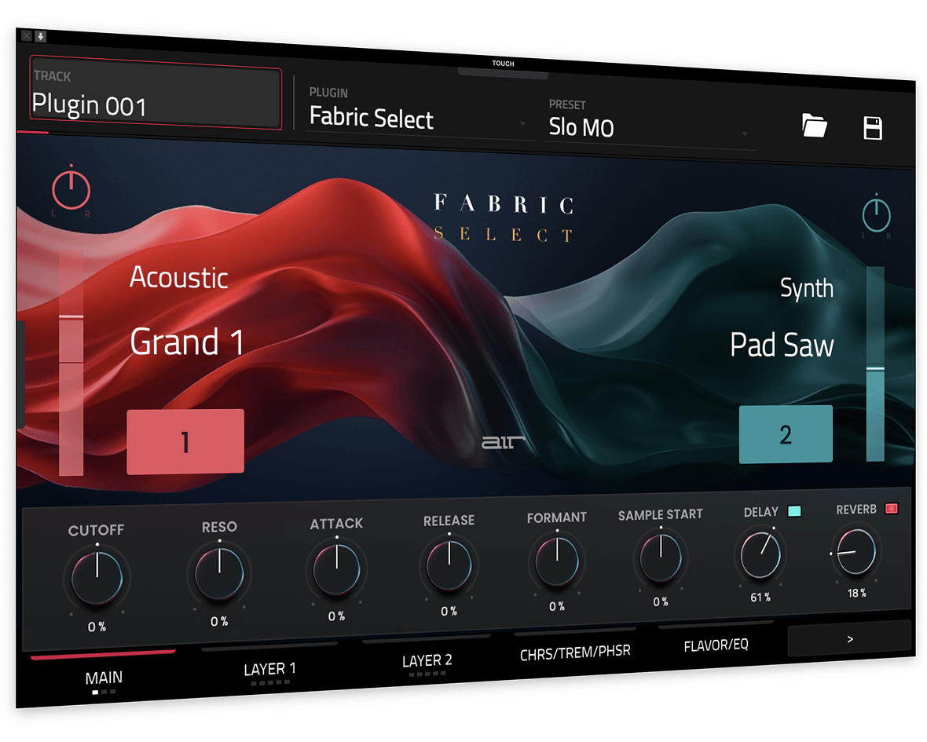Open the Preset dropdown showing Slo MO
The height and width of the screenshot is (742, 927).
tap(650, 128)
